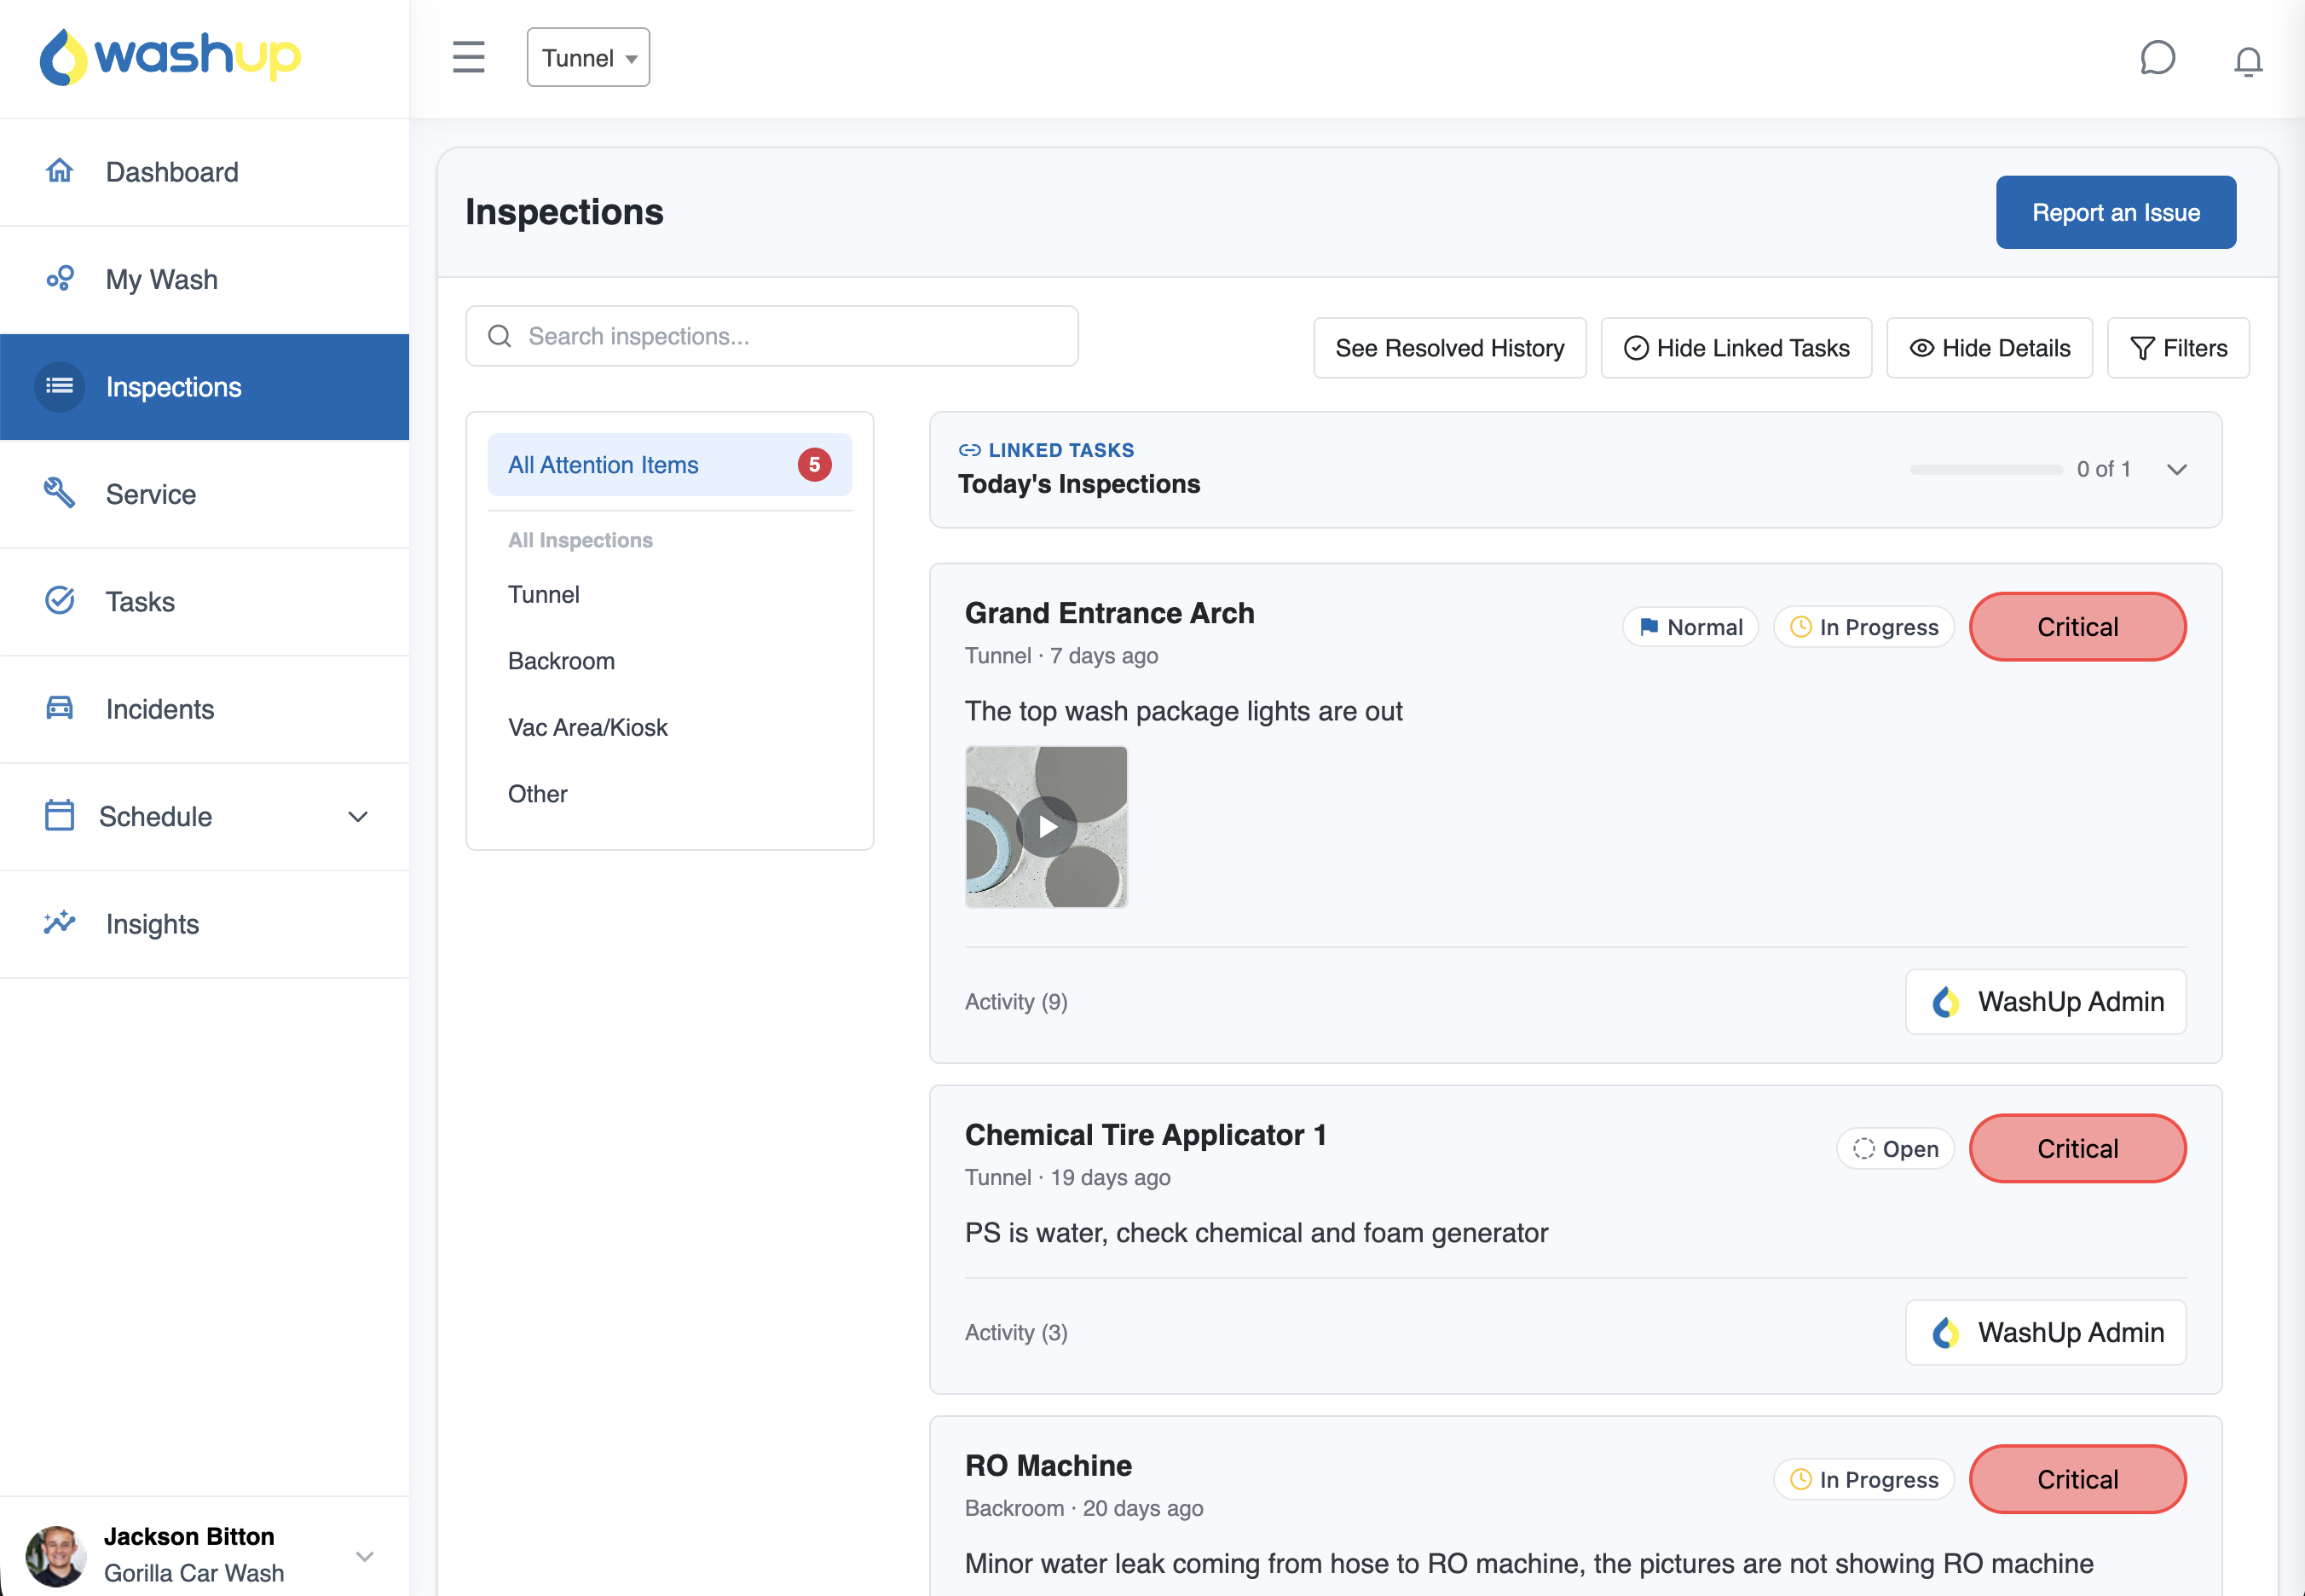Image resolution: width=2305 pixels, height=1596 pixels.
Task: Open My Wash page
Action: coord(205,279)
